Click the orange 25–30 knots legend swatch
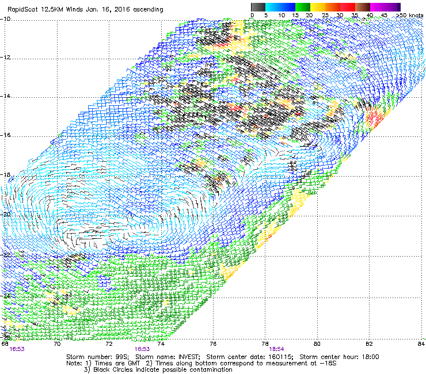This screenshot has width=426, height=374. tap(333, 7)
